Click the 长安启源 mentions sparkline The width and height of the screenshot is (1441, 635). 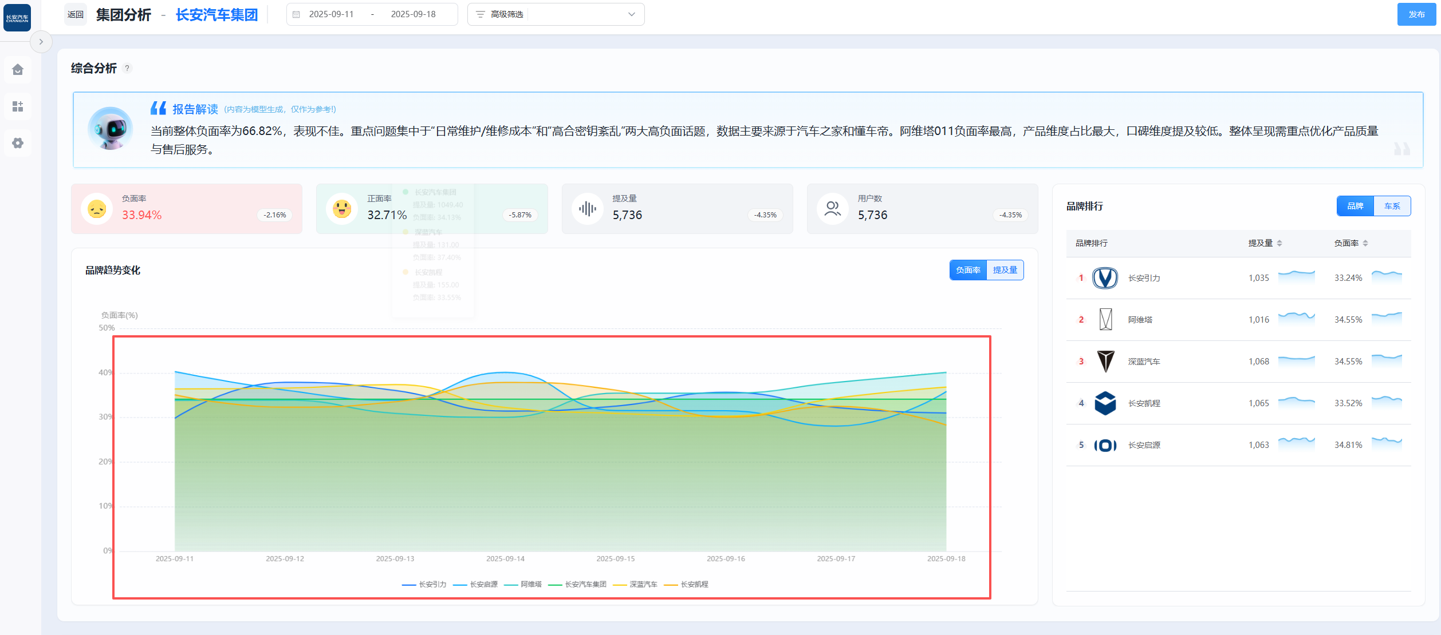coord(1296,444)
